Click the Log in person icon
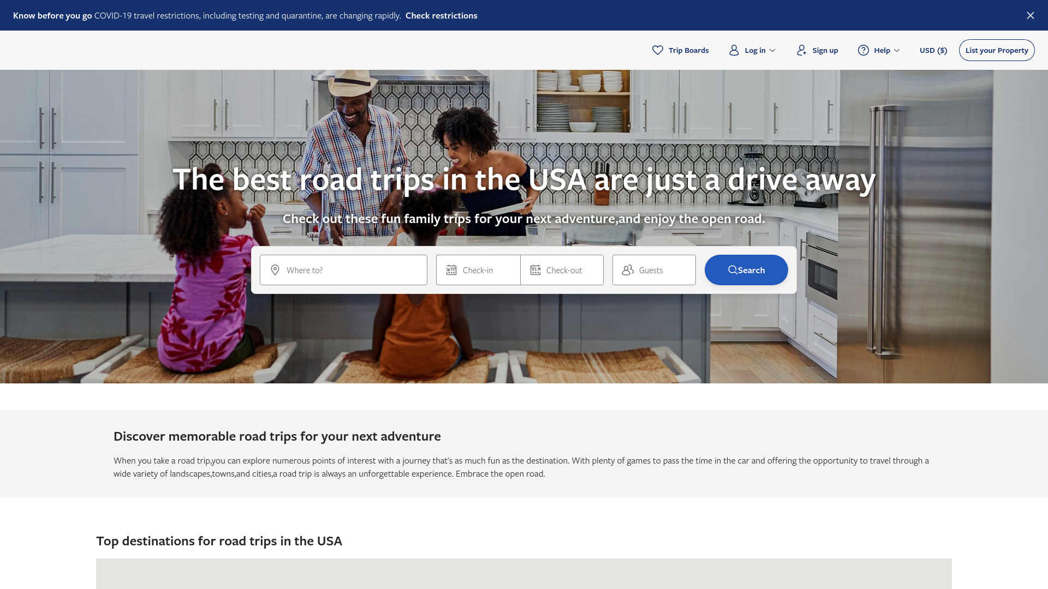The width and height of the screenshot is (1048, 589). tap(734, 50)
